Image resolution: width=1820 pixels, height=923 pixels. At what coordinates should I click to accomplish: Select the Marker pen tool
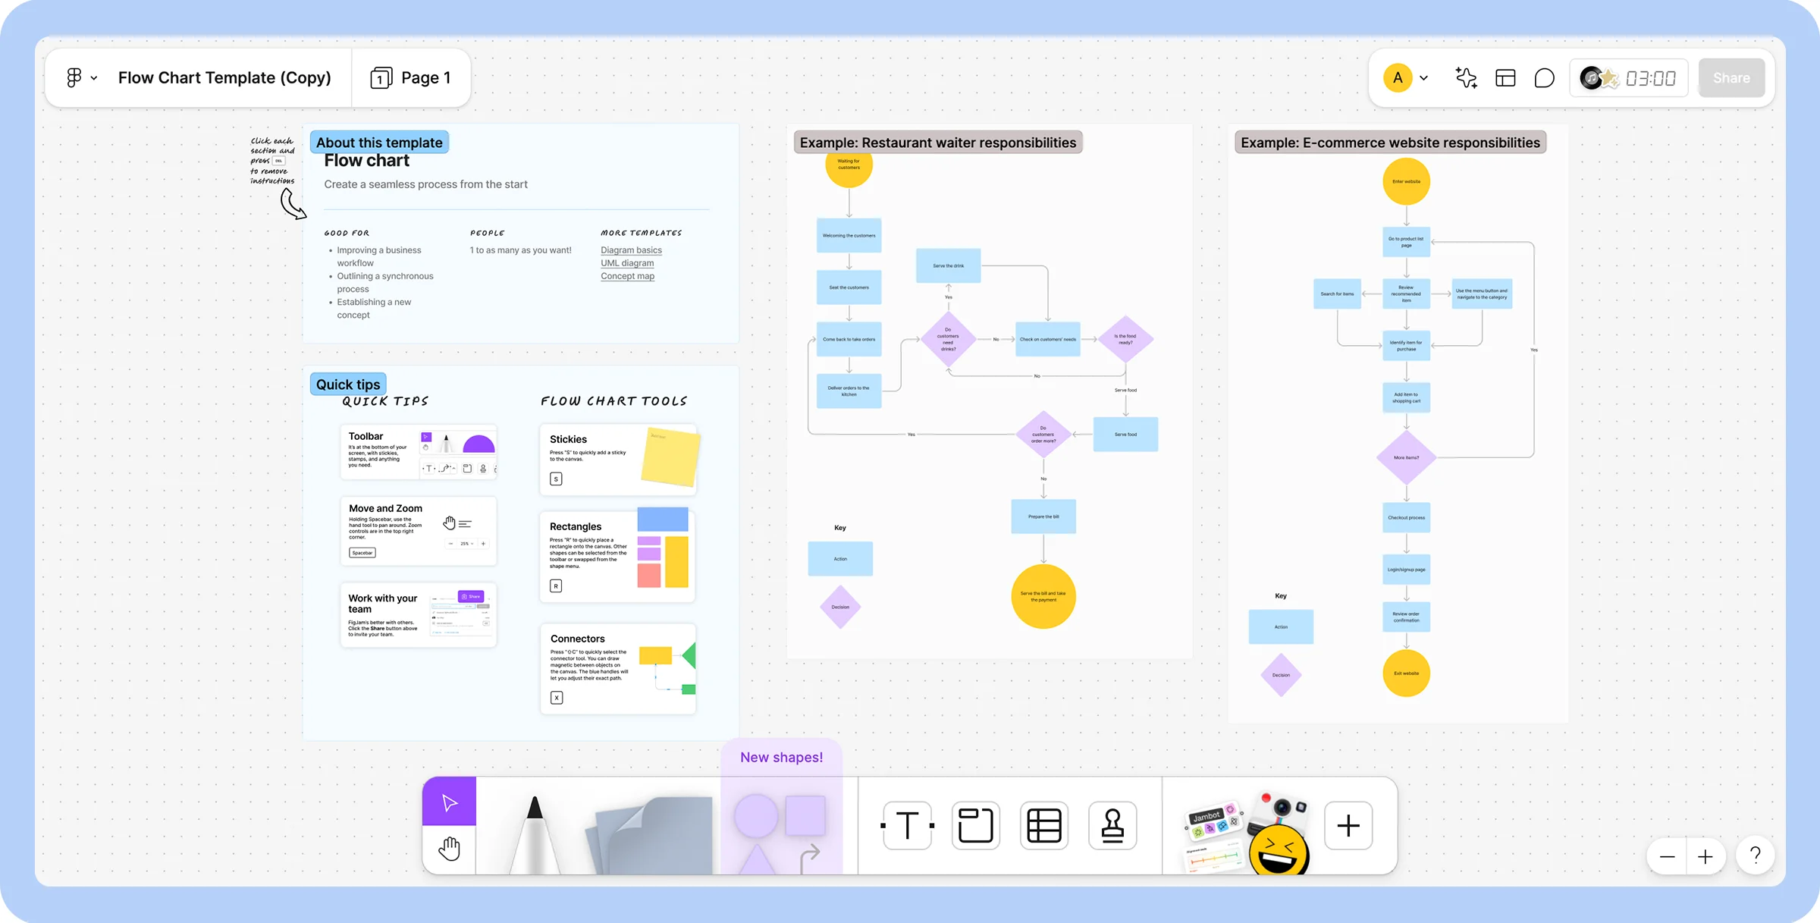pyautogui.click(x=534, y=827)
